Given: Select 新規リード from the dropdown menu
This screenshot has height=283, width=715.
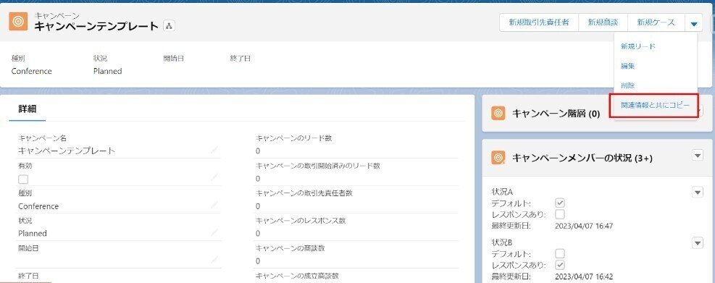Looking at the screenshot, I should [x=656, y=46].
